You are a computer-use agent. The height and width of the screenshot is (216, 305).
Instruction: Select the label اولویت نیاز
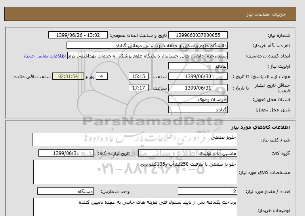coord(279,66)
